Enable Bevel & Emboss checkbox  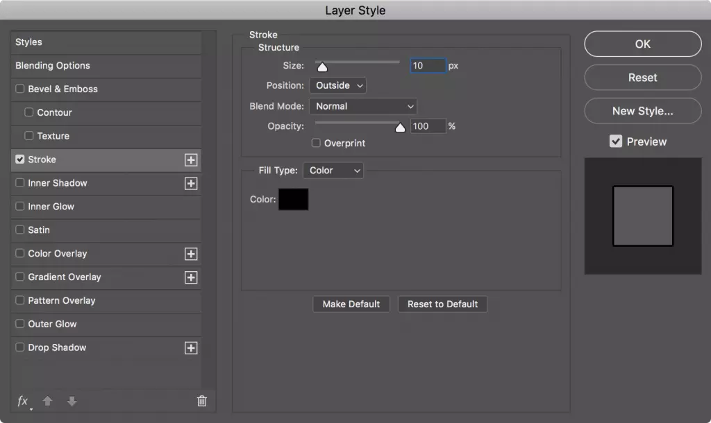point(20,89)
